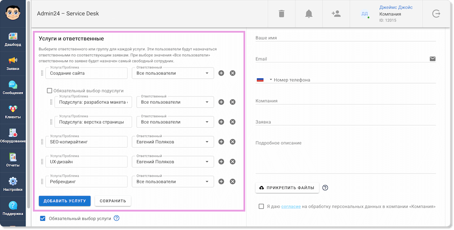Uncheck Обязательный выбор услуги checkbox
Viewport: 454px width, 230px height.
pyautogui.click(x=43, y=218)
